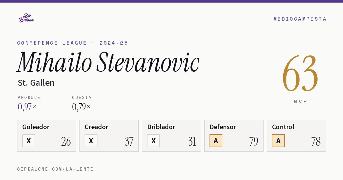
Task: Click the St. Gallen club name
Action: point(36,83)
